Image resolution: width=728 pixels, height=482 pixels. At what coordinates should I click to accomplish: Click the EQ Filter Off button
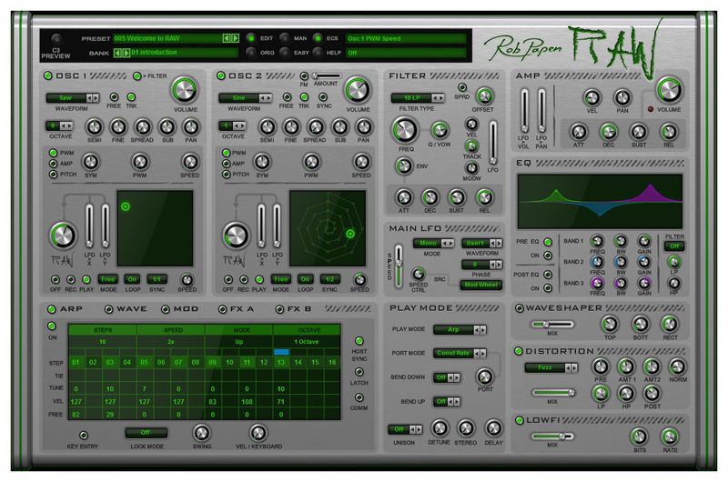[x=674, y=246]
